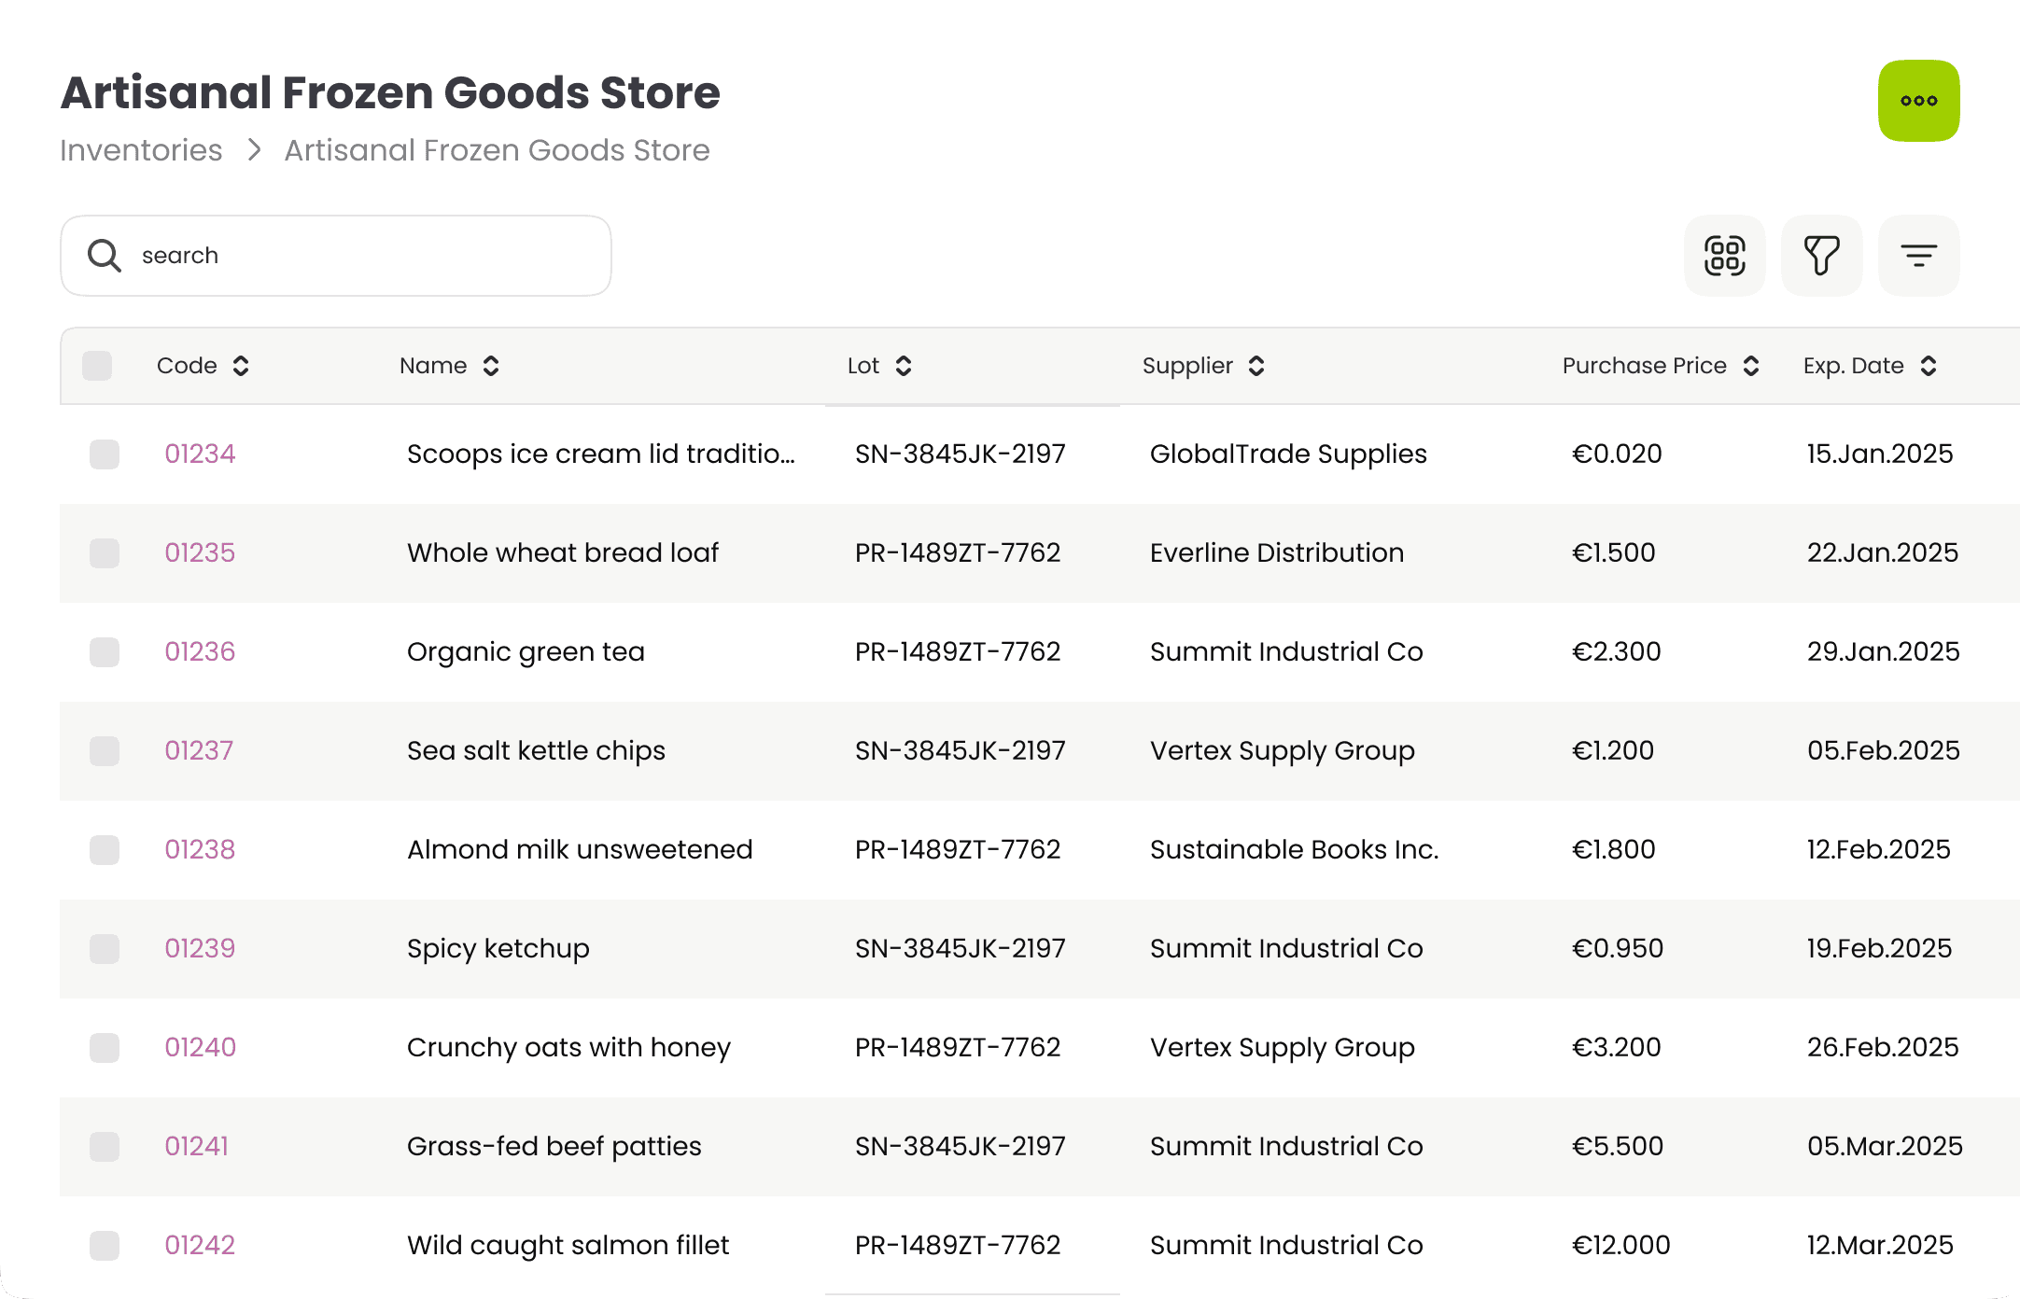Select 'Crunchy oats with honey' name

pyautogui.click(x=568, y=1047)
